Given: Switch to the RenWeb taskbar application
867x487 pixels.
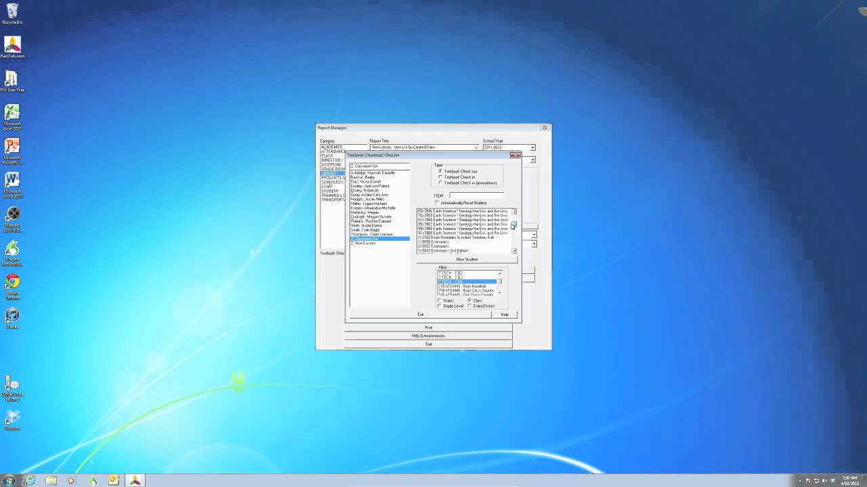Looking at the screenshot, I should [135, 480].
